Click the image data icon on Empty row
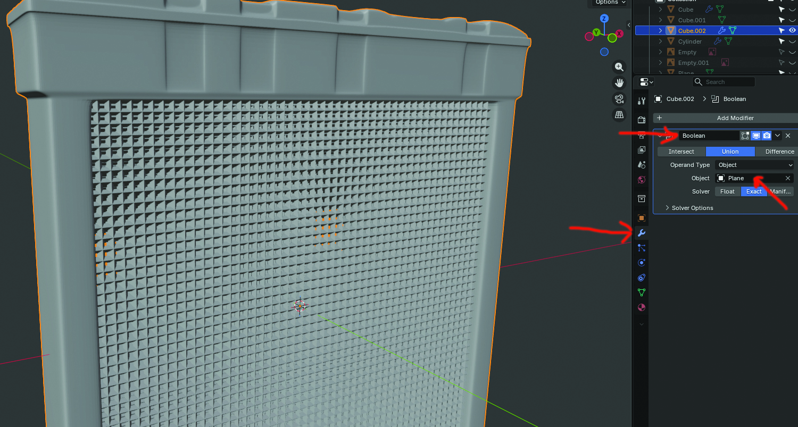The width and height of the screenshot is (798, 427). [712, 52]
